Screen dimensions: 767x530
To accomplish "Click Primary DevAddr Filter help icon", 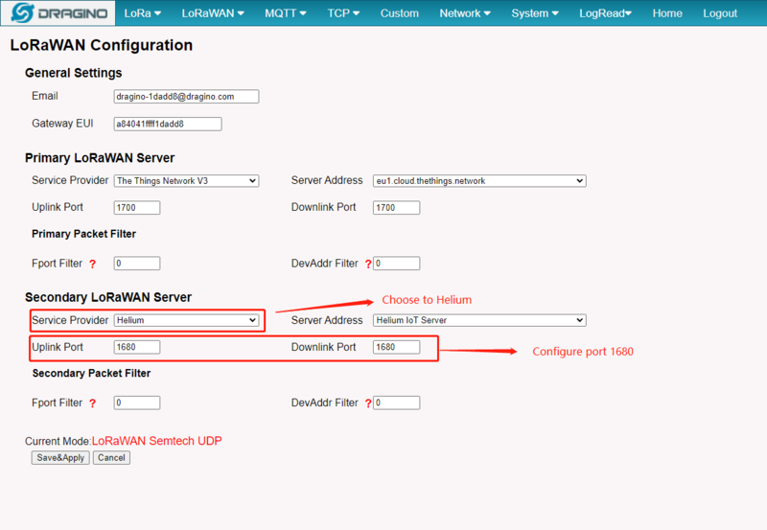I will 368,264.
